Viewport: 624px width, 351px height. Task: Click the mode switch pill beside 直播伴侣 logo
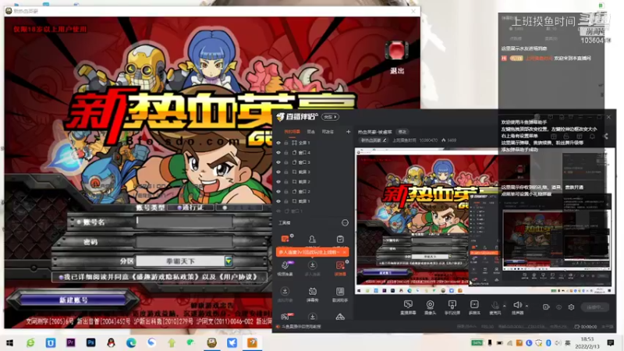click(x=330, y=117)
